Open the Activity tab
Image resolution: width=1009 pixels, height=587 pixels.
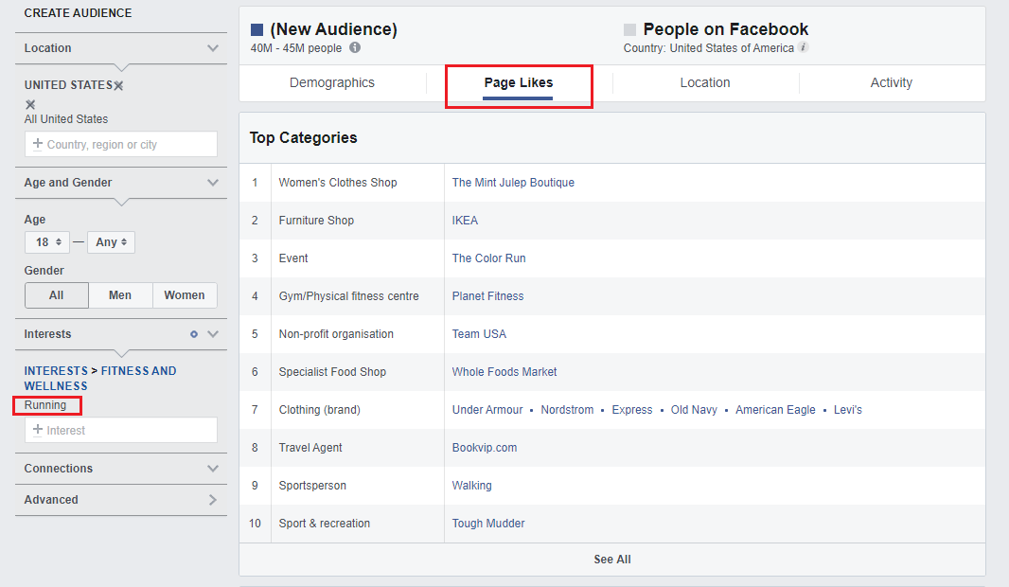pyautogui.click(x=891, y=83)
